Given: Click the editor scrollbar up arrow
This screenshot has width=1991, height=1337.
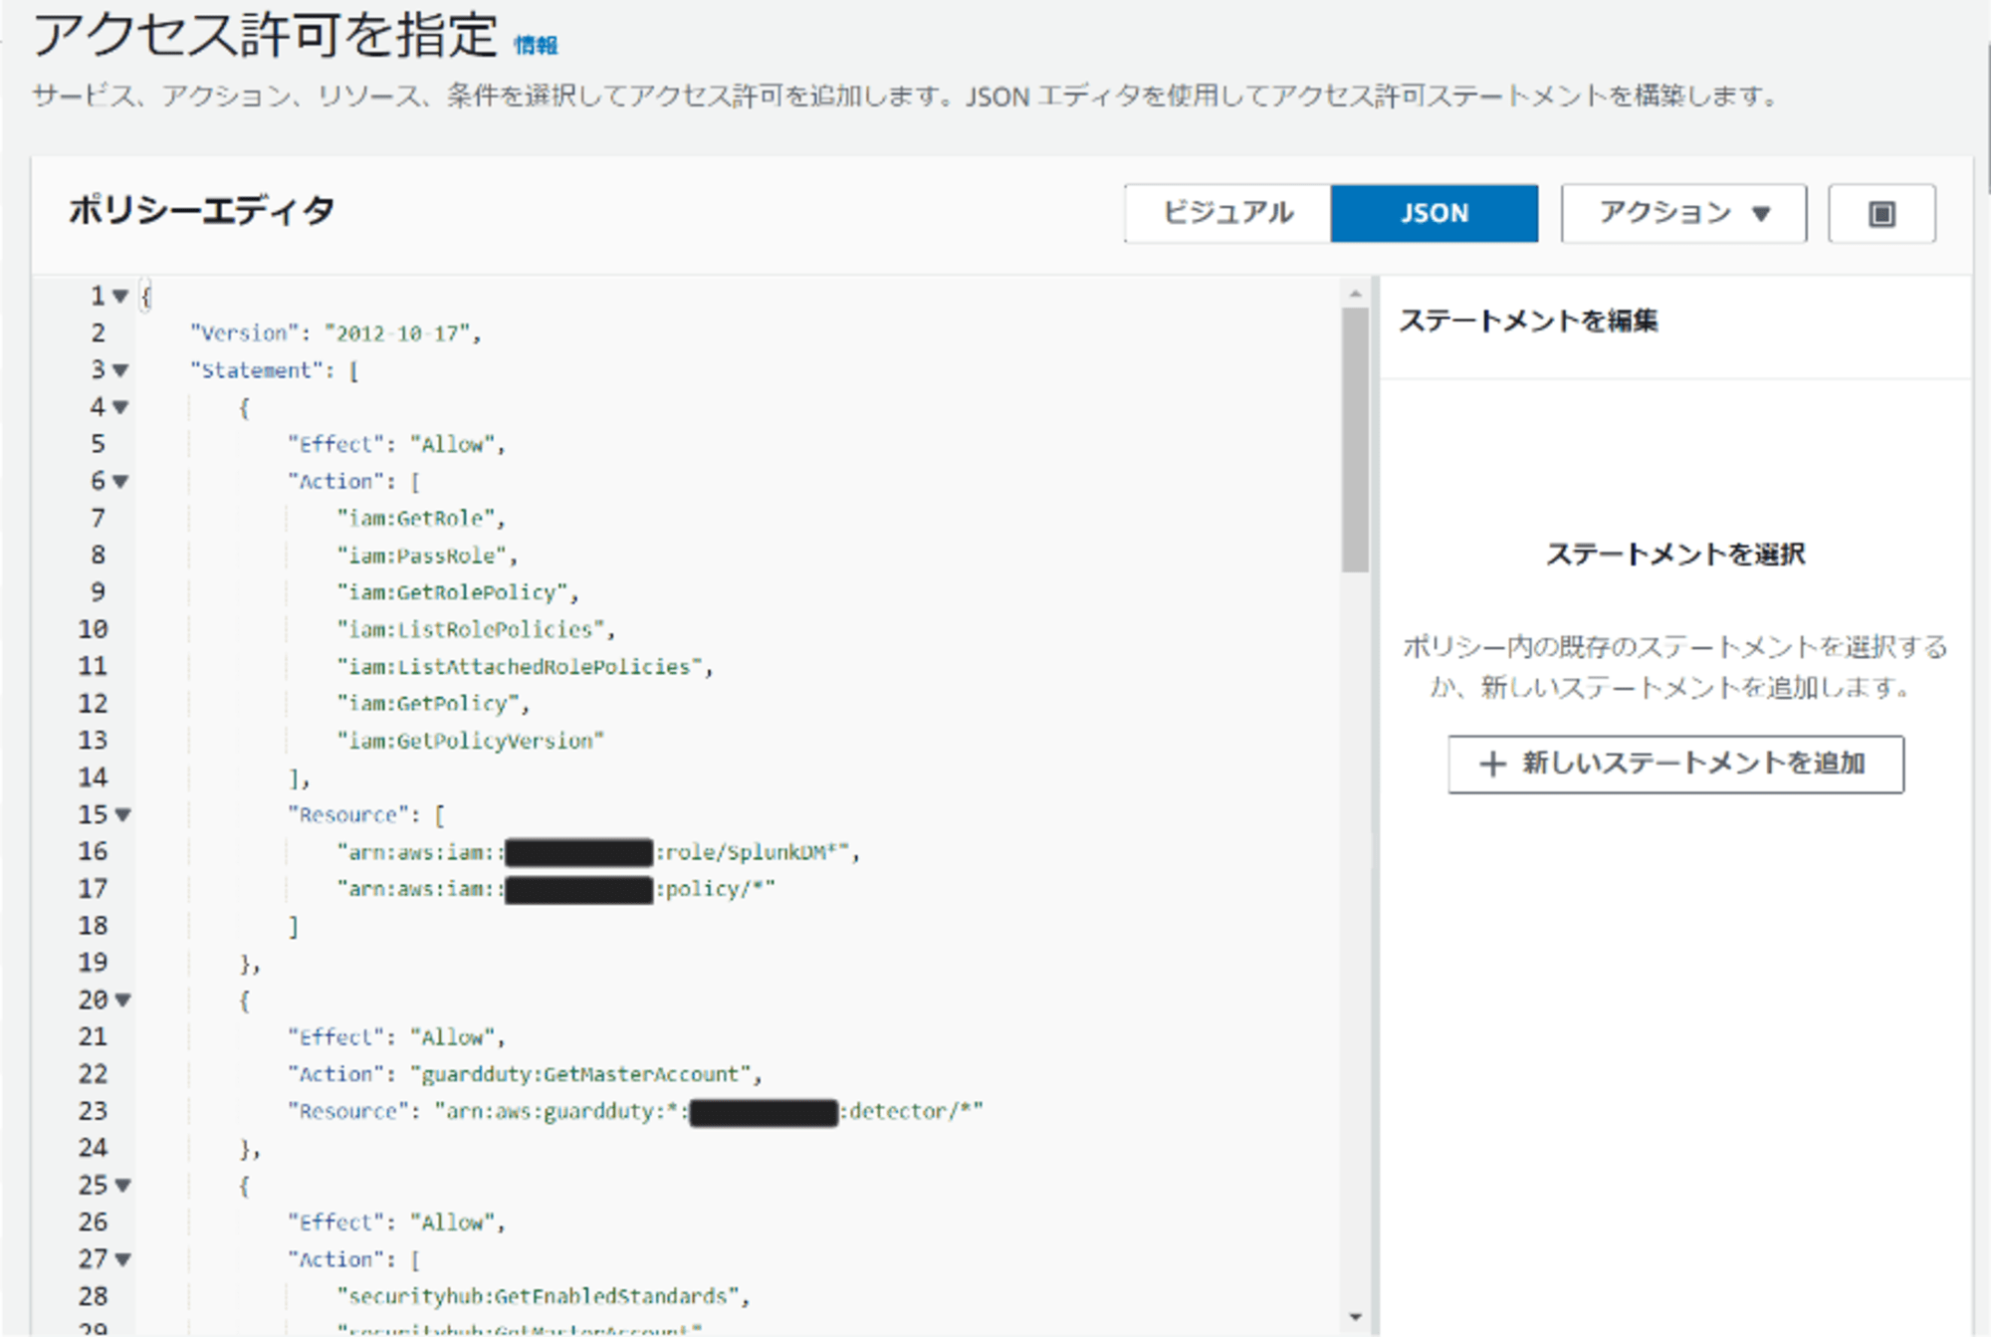Looking at the screenshot, I should (x=1355, y=294).
